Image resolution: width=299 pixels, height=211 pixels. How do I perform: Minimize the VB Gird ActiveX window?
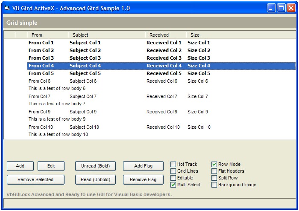click(271, 8)
